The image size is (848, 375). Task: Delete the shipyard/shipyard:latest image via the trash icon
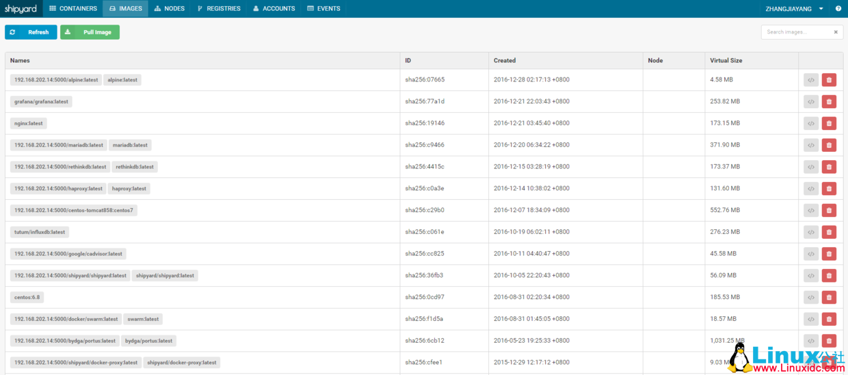[829, 276]
